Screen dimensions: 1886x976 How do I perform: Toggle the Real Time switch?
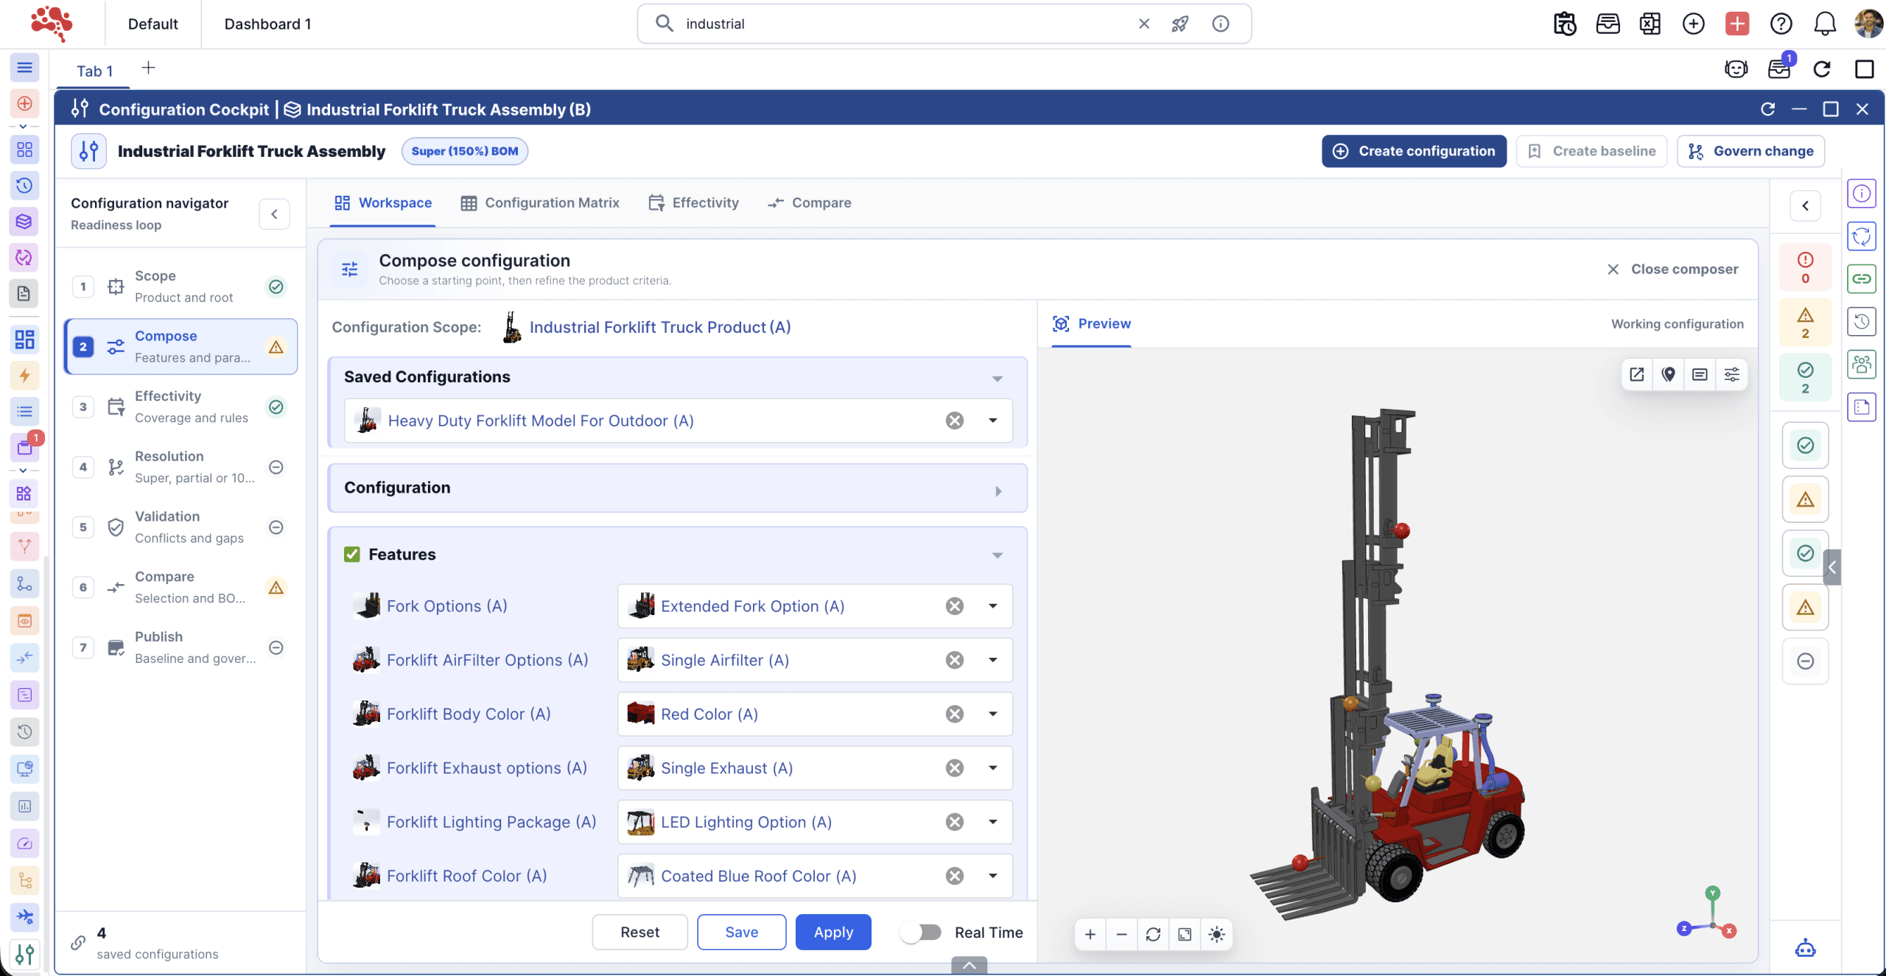tap(922, 932)
